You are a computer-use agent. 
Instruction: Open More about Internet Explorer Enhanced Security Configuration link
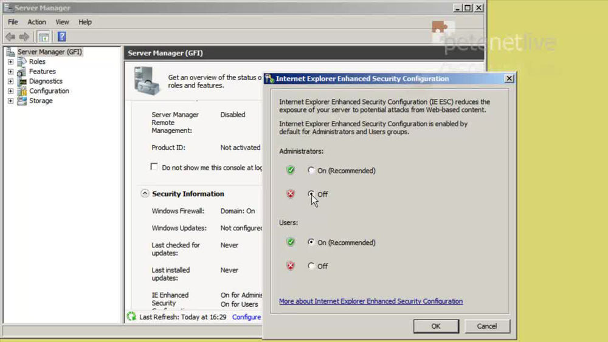[x=371, y=301]
